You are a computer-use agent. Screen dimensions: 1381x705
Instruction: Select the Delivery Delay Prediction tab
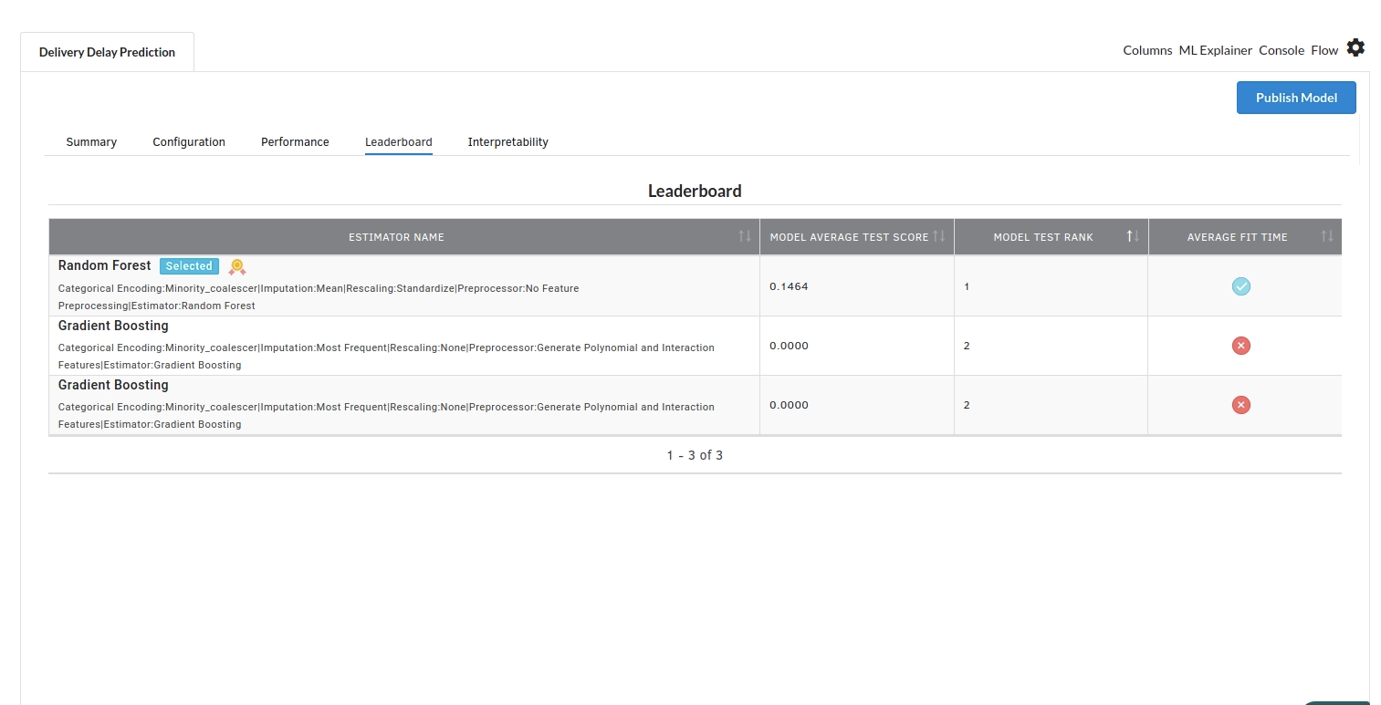(107, 52)
